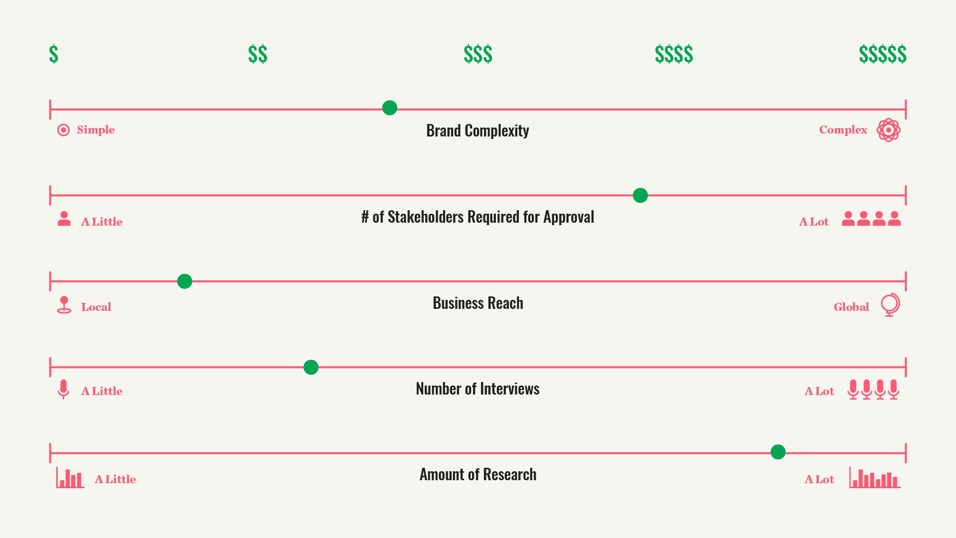
Task: Click the single microphone icon
Action: 63,390
